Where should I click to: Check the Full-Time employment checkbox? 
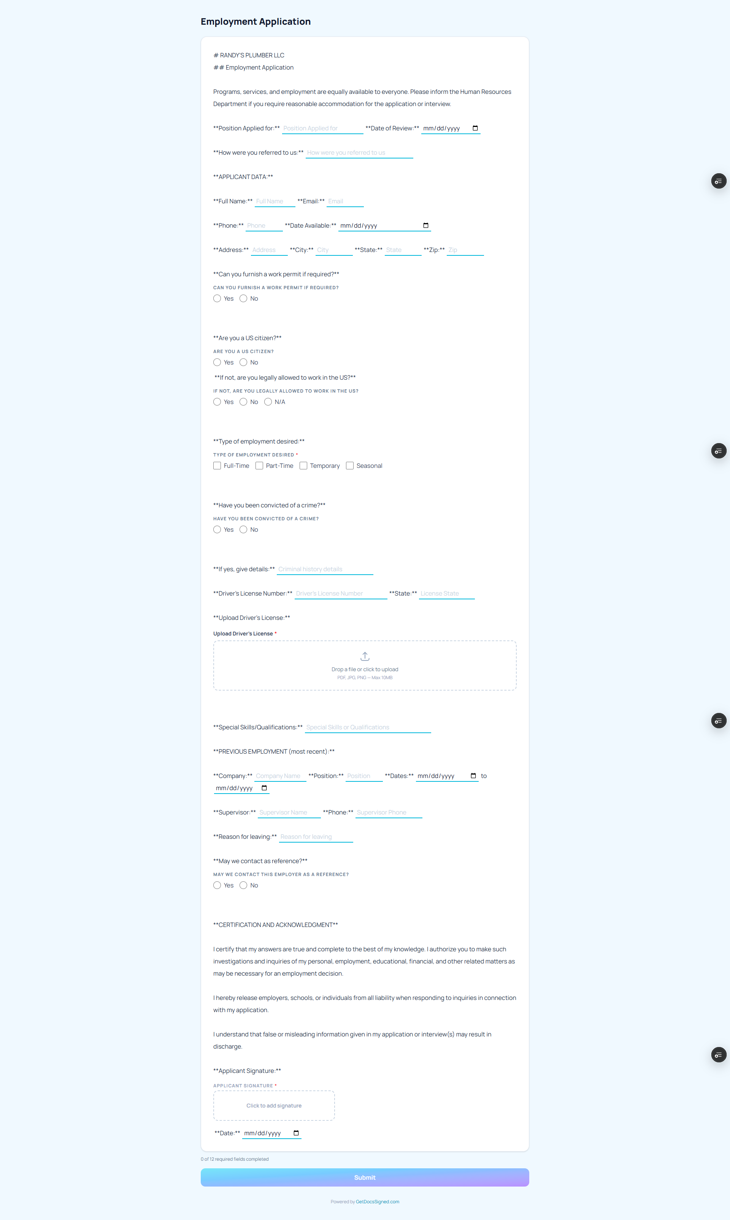[x=217, y=466]
